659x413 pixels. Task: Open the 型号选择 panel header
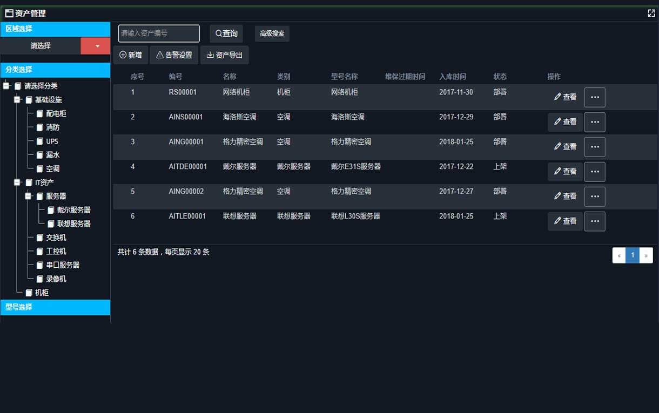click(55, 307)
